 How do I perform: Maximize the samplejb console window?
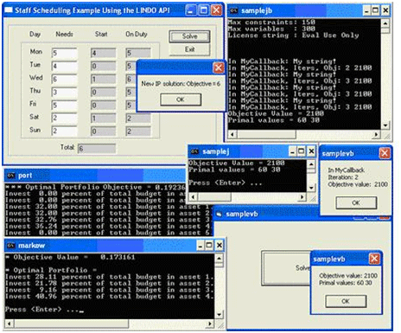click(375, 10)
